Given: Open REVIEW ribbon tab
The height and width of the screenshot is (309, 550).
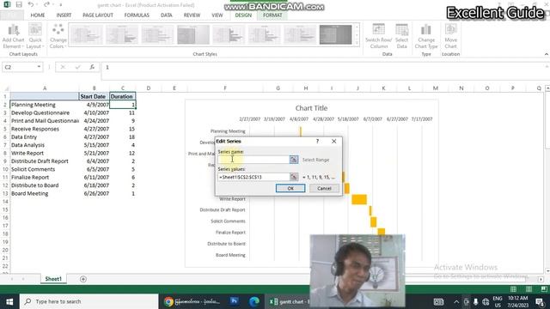Looking at the screenshot, I should click(x=192, y=15).
